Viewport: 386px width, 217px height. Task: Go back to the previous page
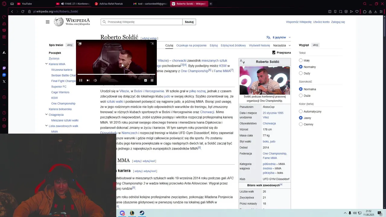(x=12, y=11)
